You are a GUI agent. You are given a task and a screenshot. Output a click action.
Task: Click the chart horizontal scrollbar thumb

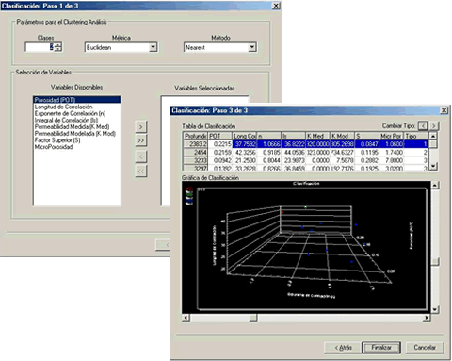tap(253, 318)
